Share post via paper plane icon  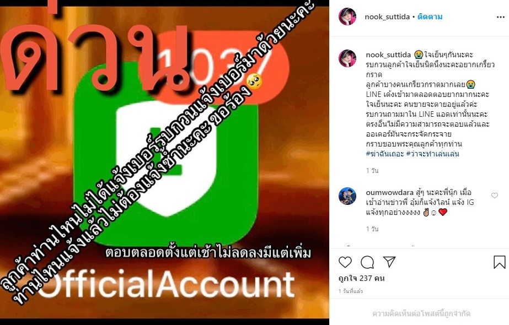pyautogui.click(x=389, y=262)
